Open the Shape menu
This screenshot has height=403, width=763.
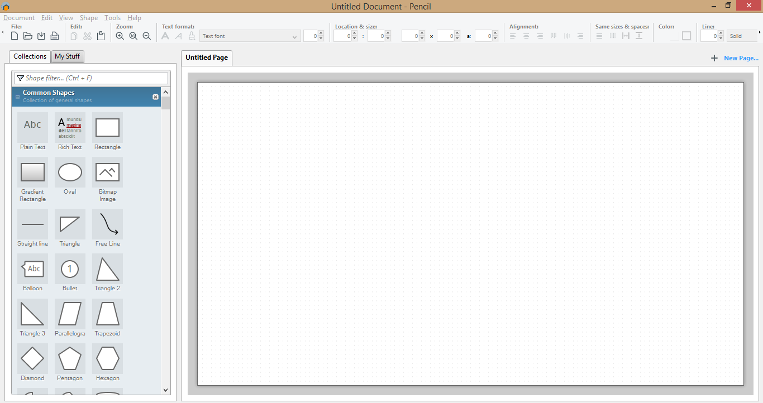click(x=89, y=18)
